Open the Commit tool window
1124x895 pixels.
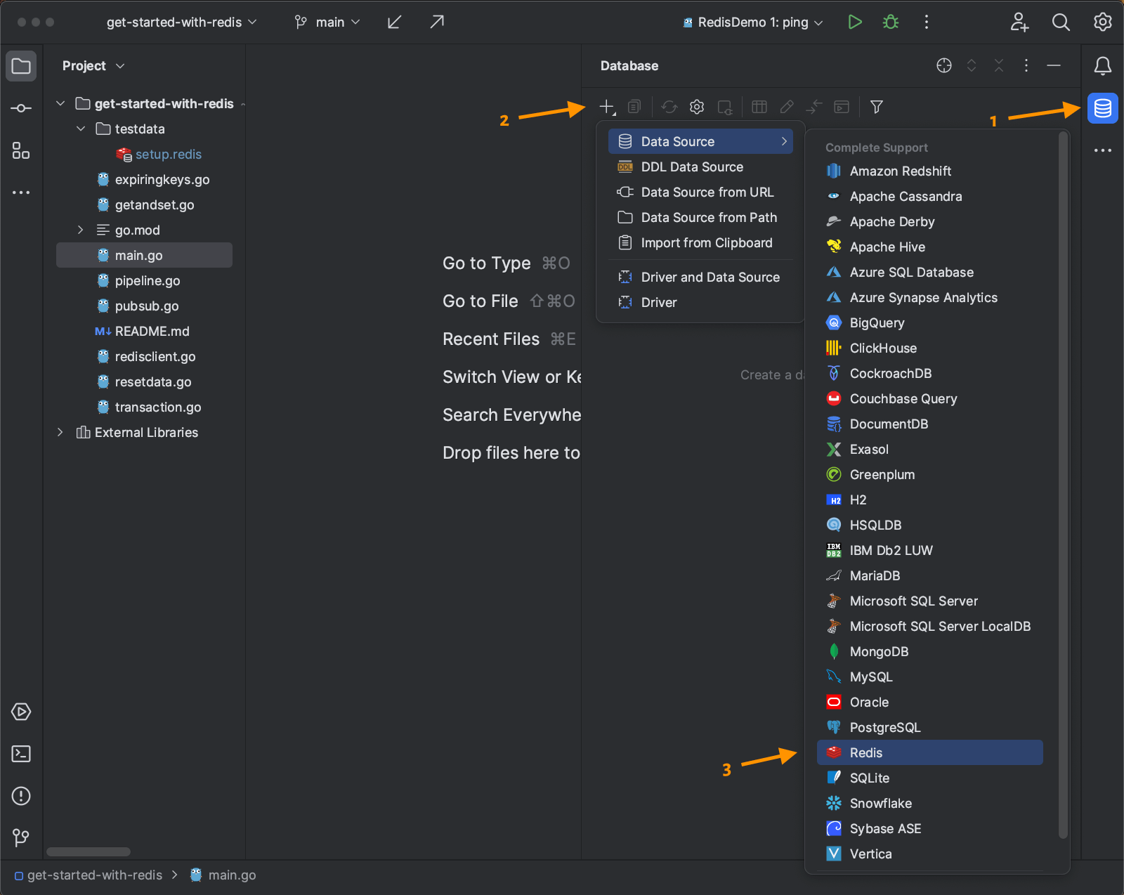(21, 107)
